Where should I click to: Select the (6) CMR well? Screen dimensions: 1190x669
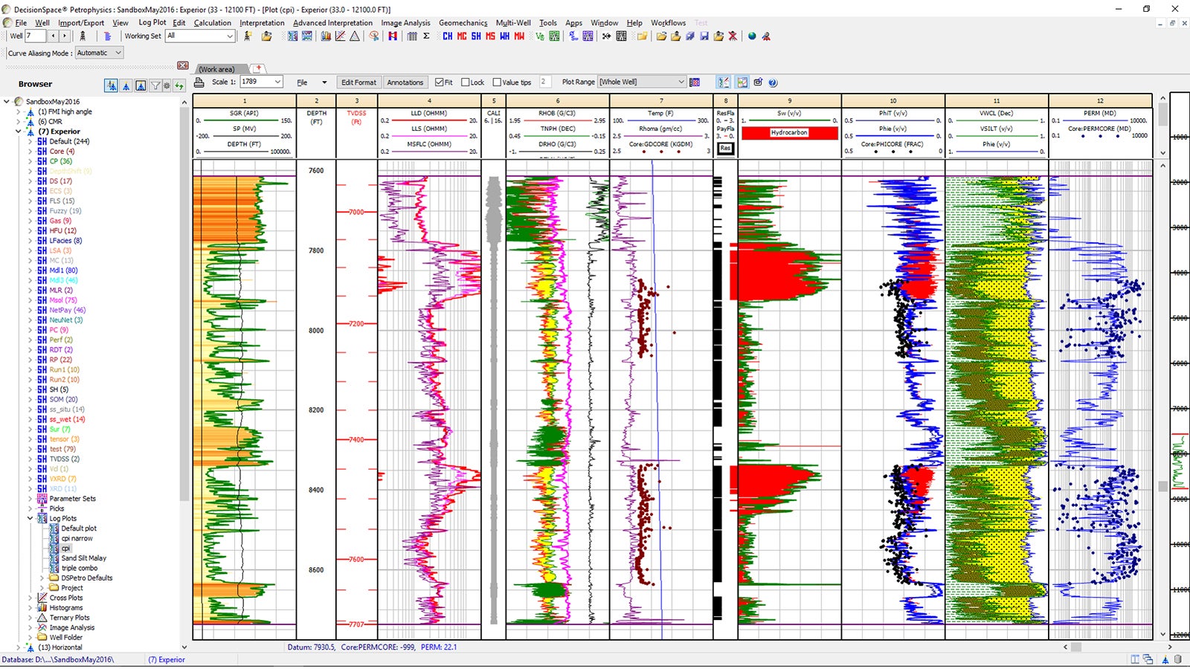pos(51,121)
